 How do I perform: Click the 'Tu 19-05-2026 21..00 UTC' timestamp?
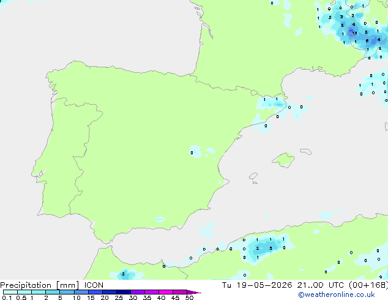(x=284, y=285)
